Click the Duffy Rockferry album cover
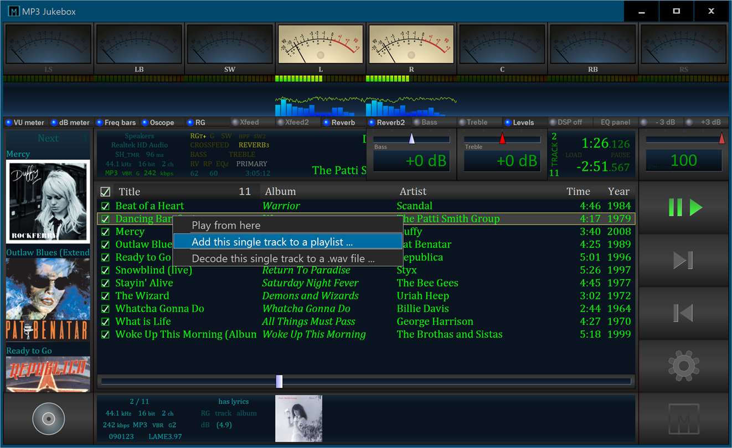The height and width of the screenshot is (448, 732). (x=48, y=201)
